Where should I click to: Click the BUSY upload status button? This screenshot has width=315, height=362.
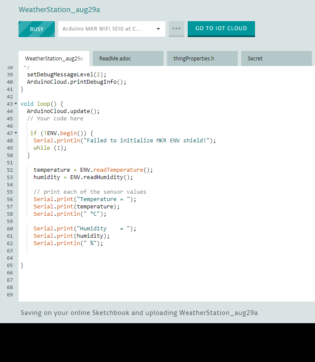pyautogui.click(x=37, y=29)
